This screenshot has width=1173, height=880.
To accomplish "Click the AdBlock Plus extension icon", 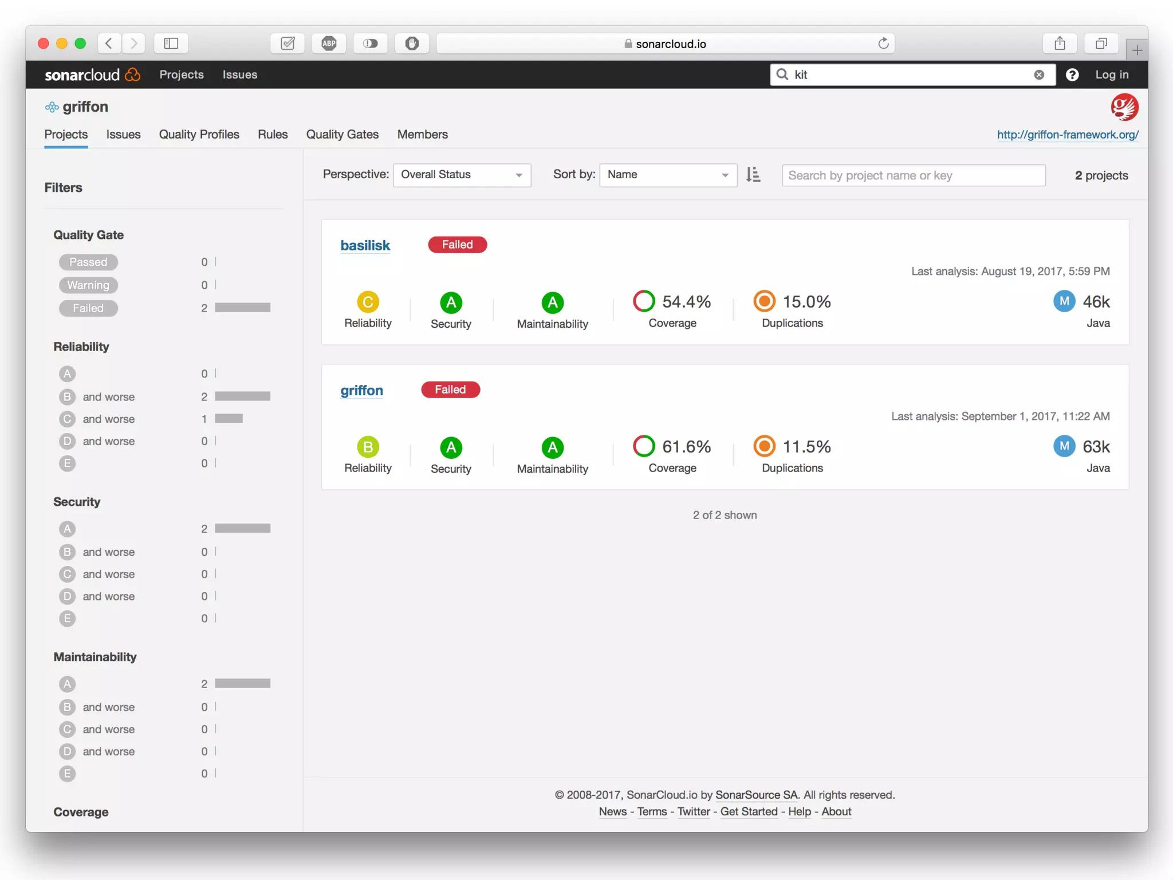I will click(329, 44).
